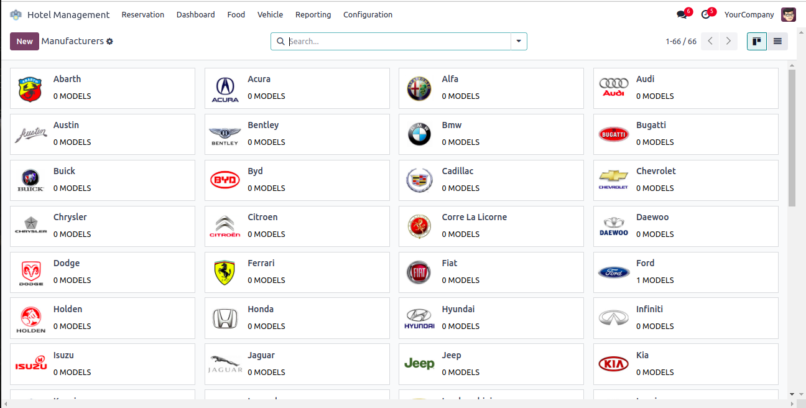The width and height of the screenshot is (806, 408).
Task: Click the Manufacturers settings gear icon
Action: [109, 42]
